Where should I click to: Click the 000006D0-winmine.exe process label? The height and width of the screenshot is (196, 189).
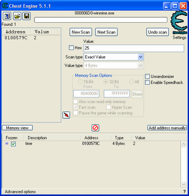coord(94,13)
